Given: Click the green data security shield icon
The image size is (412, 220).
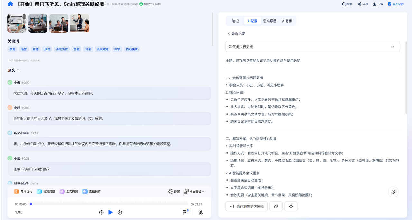Looking at the screenshot, I should [141, 4].
